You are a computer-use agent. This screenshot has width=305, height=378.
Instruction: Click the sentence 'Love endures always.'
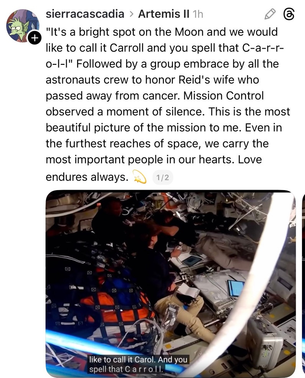coord(154,168)
